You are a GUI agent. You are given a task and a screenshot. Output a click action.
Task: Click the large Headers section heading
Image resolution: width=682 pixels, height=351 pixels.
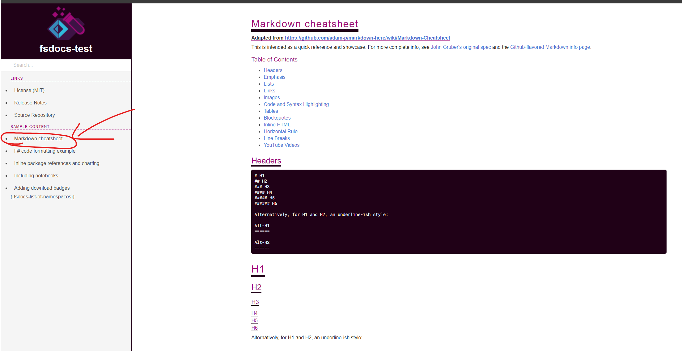click(266, 161)
